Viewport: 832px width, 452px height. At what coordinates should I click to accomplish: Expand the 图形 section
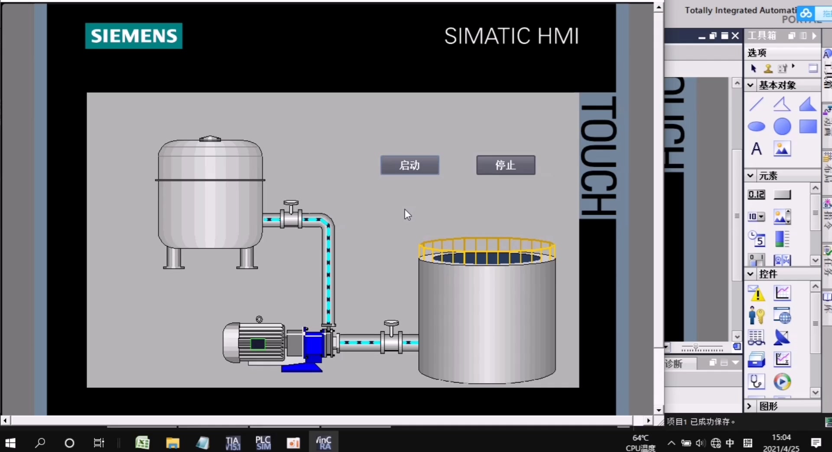point(749,406)
